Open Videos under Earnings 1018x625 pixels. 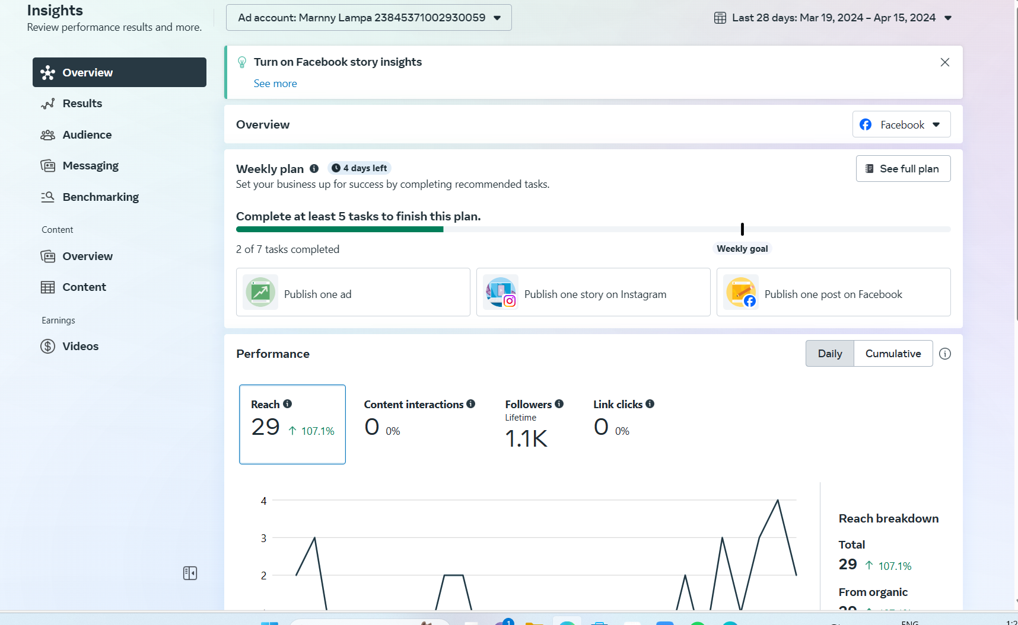point(119,347)
